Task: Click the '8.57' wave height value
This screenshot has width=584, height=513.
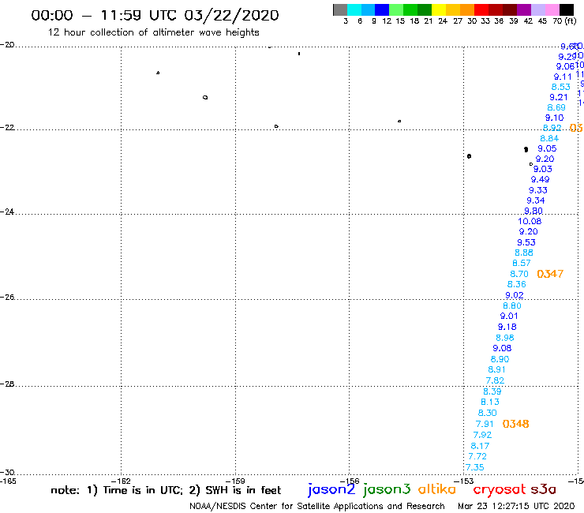Action: (x=521, y=264)
